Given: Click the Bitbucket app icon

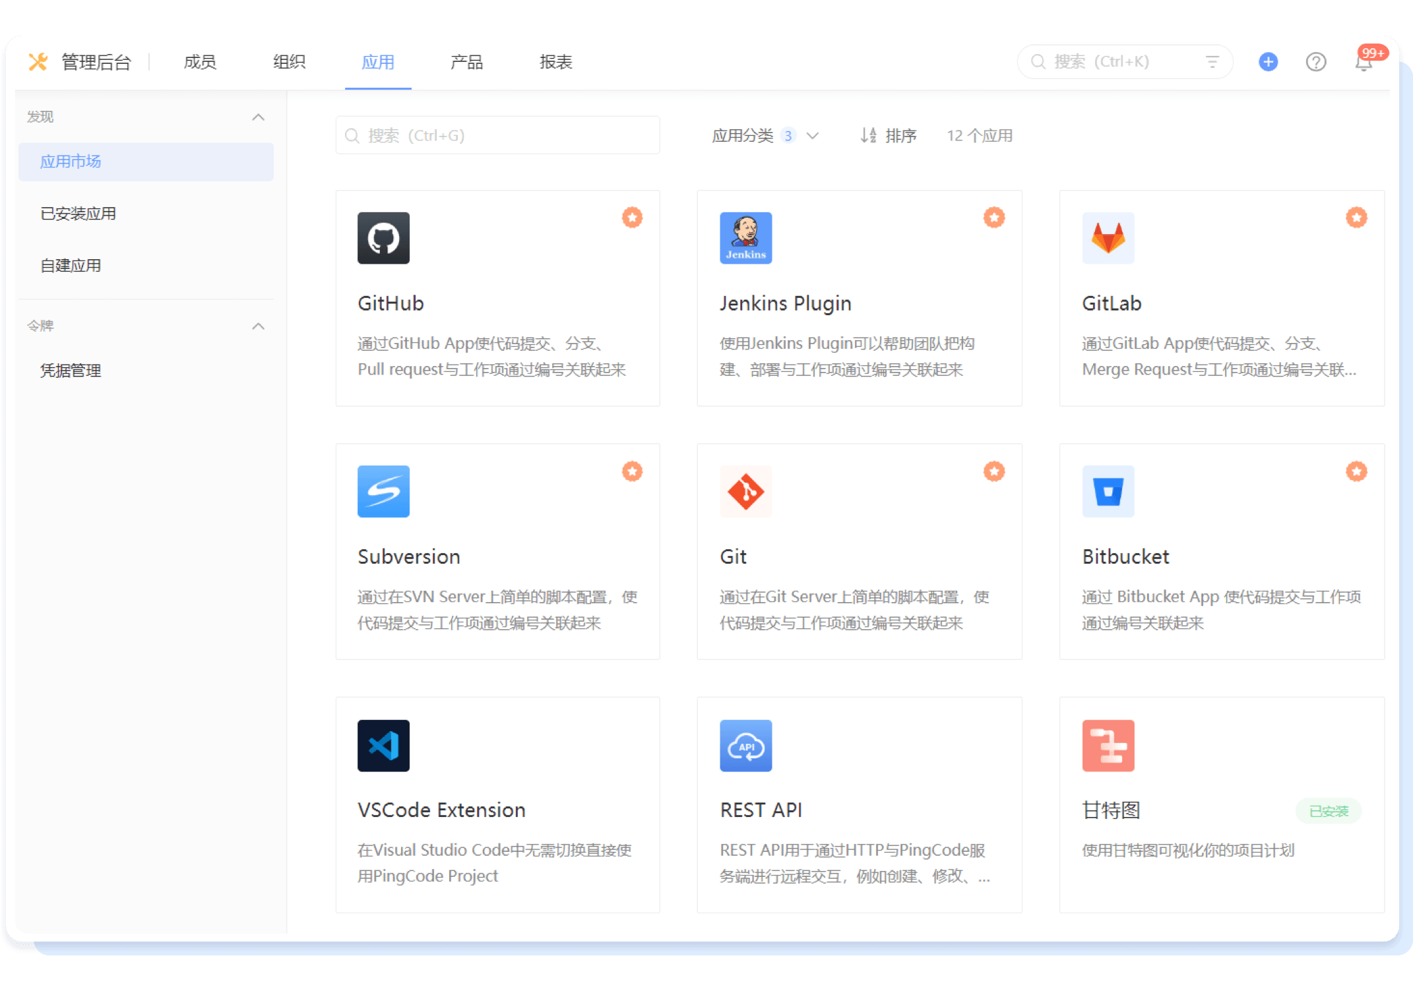Looking at the screenshot, I should pos(1108,492).
